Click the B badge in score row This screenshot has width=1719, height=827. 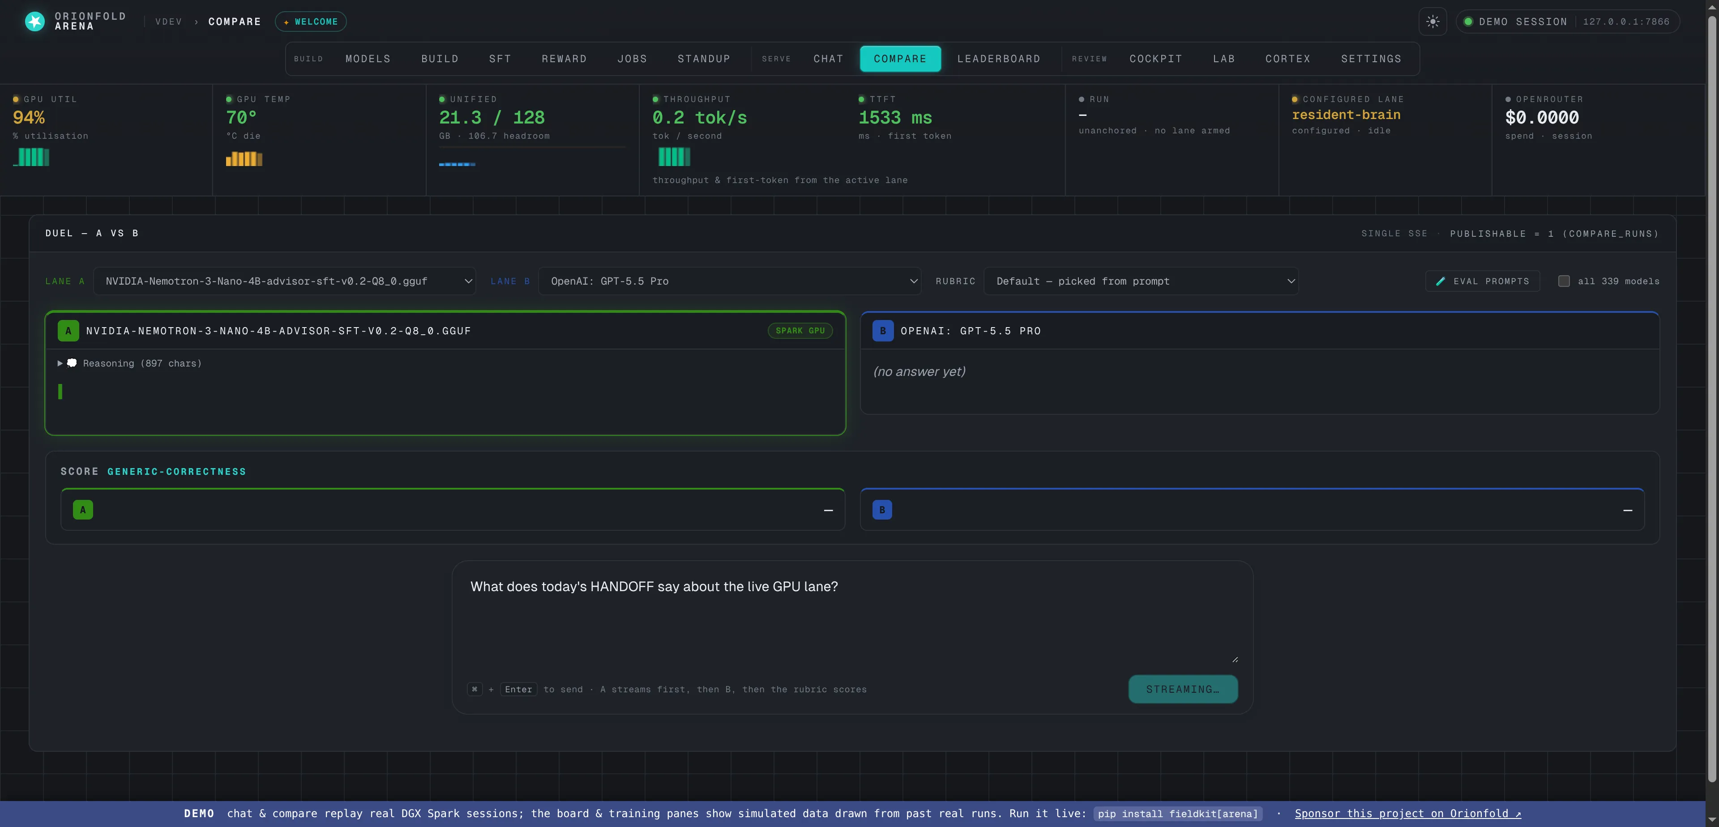[882, 510]
